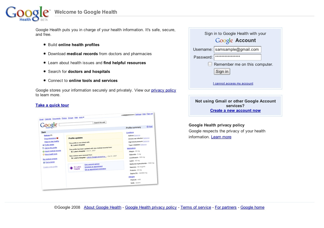
Task: Click 'Build online health profiles' bullet text
Action: point(74,45)
